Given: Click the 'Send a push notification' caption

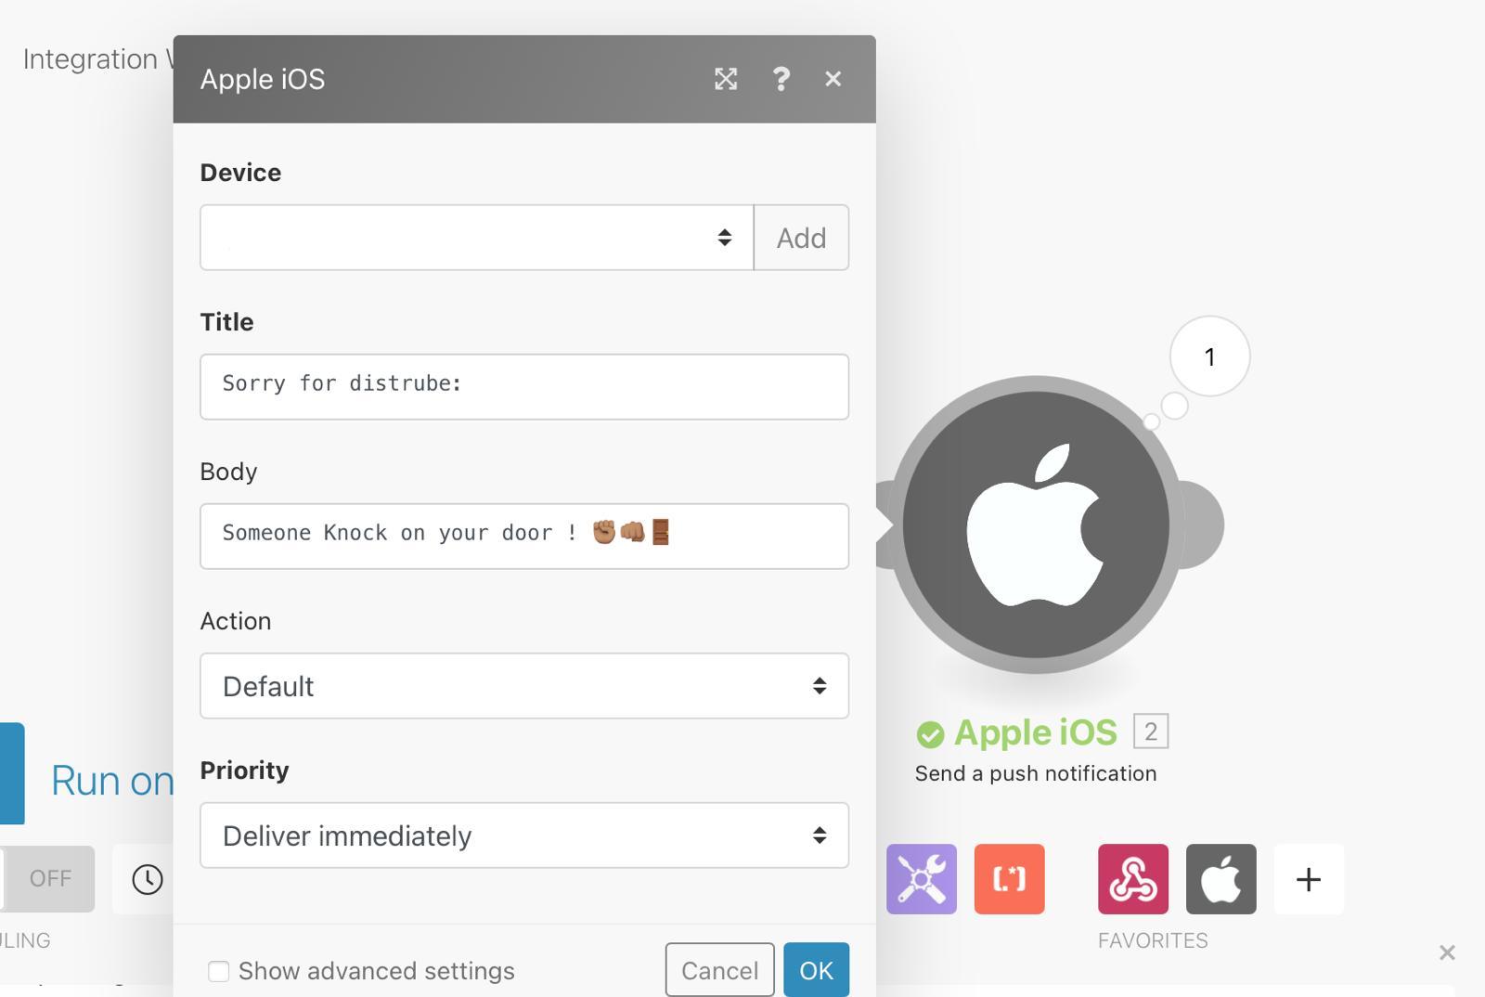Looking at the screenshot, I should [1036, 773].
